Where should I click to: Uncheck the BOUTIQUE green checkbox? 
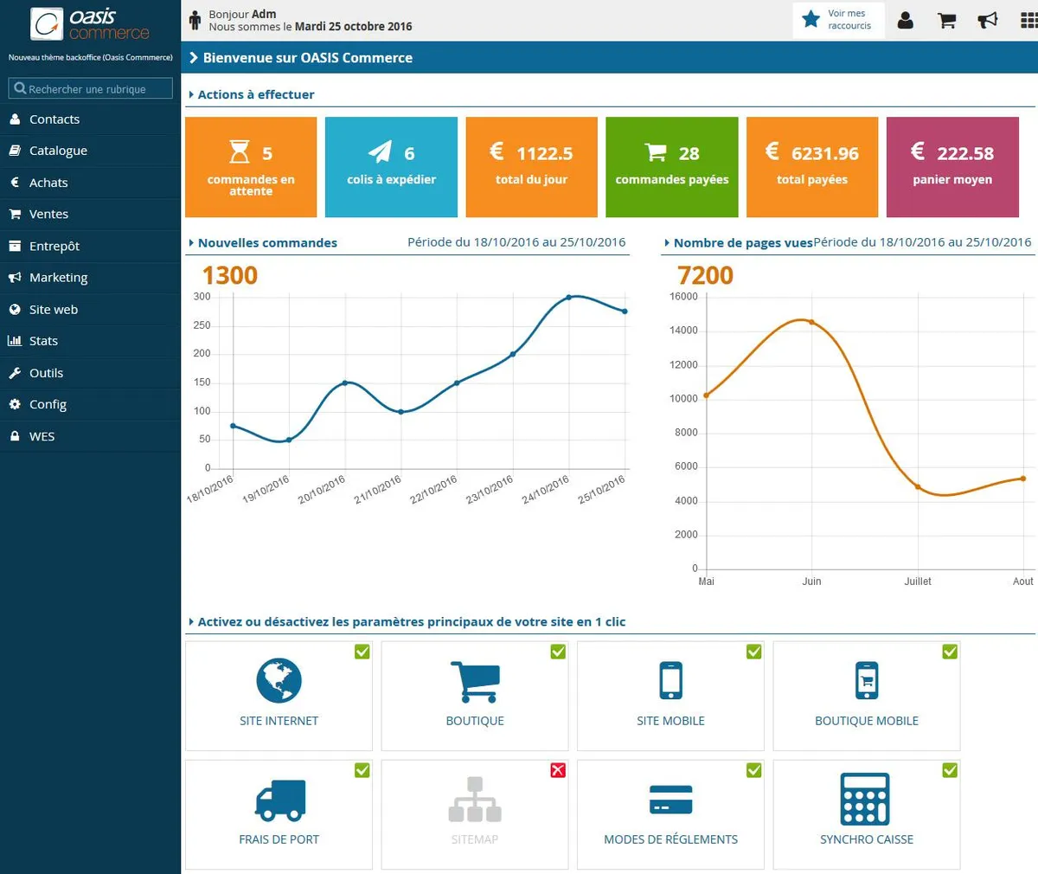coord(558,652)
